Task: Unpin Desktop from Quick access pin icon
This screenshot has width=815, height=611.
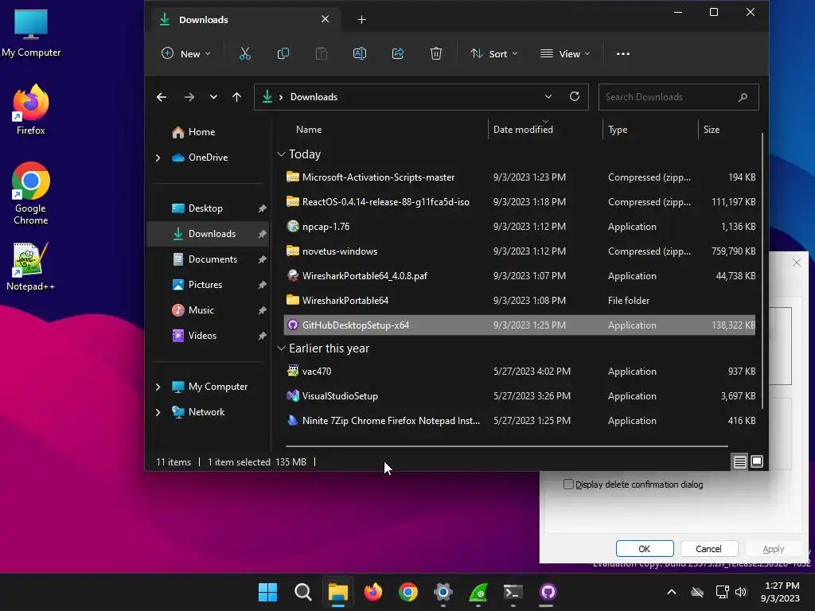Action: (x=262, y=208)
